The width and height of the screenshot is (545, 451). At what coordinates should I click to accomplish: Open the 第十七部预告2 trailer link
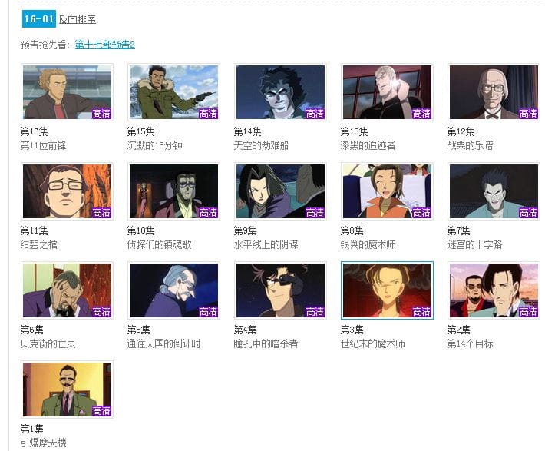tap(105, 45)
